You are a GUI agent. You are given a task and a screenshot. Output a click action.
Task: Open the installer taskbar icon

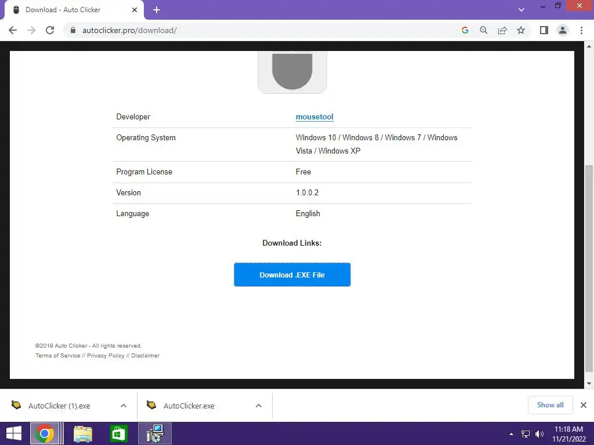[x=155, y=433]
